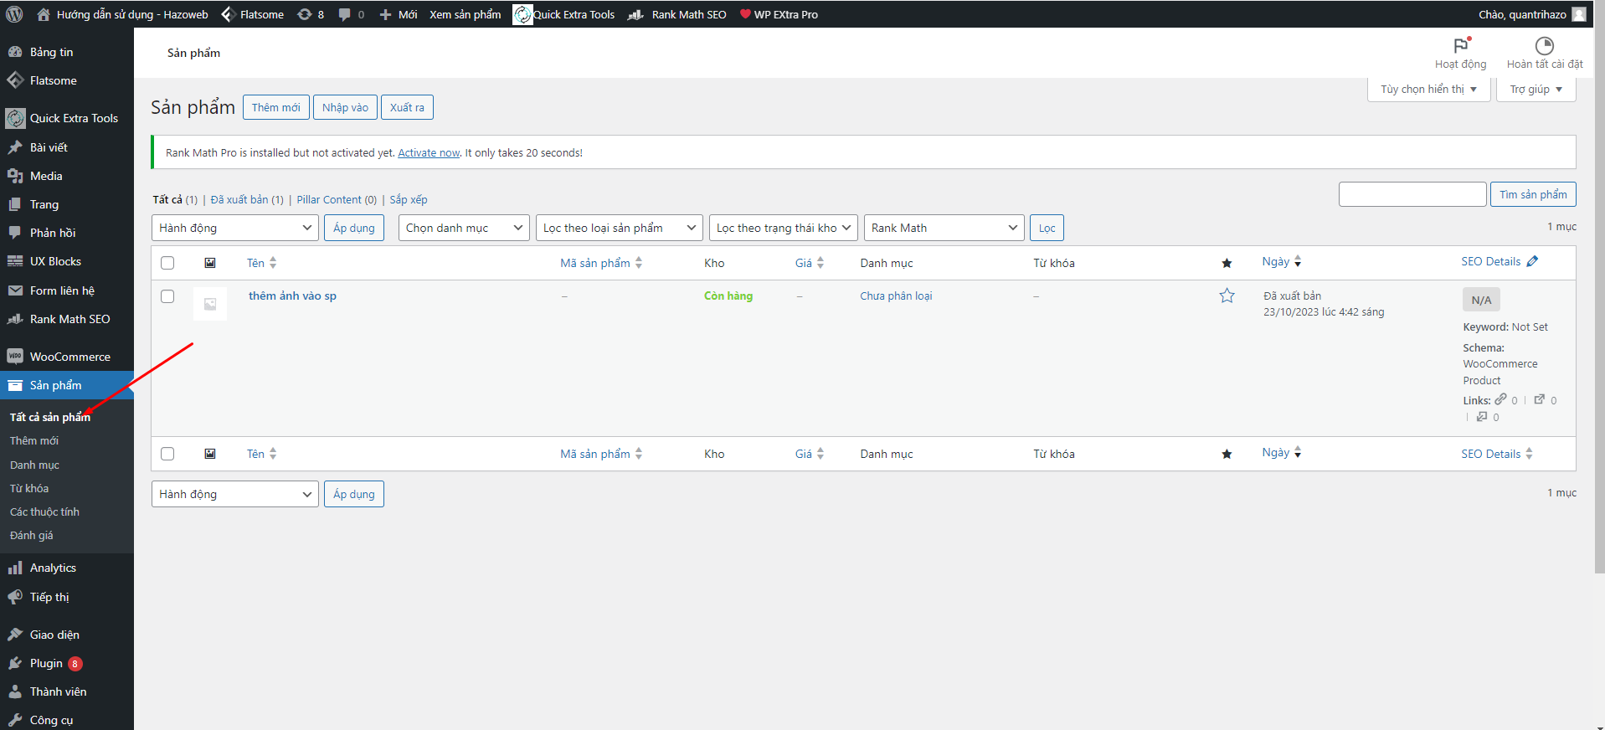Expand the Tùy chọn hiển thị panel

coord(1428,89)
